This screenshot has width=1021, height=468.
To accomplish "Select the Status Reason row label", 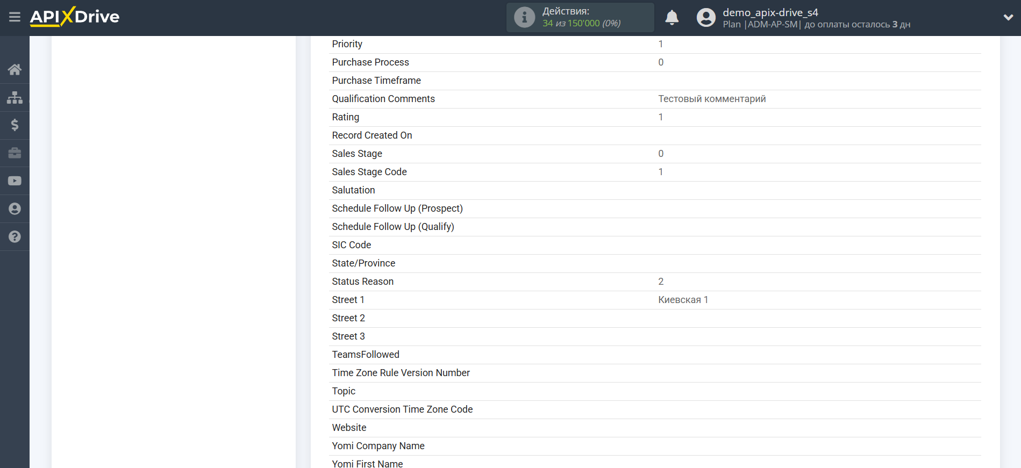I will [x=362, y=282].
